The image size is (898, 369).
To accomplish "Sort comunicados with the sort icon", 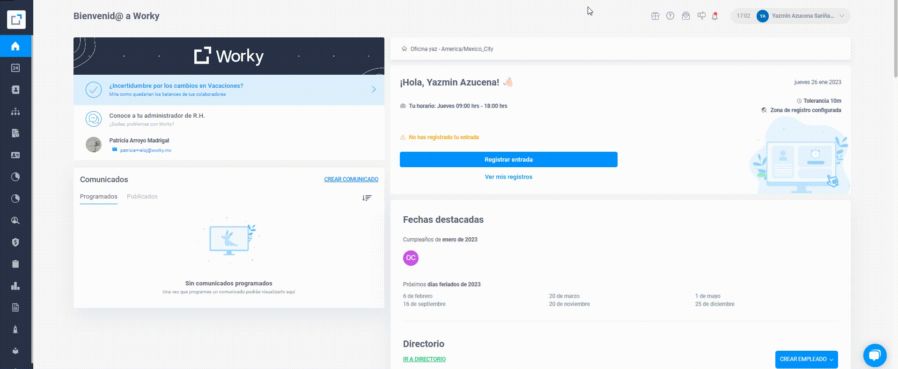I will click(367, 198).
